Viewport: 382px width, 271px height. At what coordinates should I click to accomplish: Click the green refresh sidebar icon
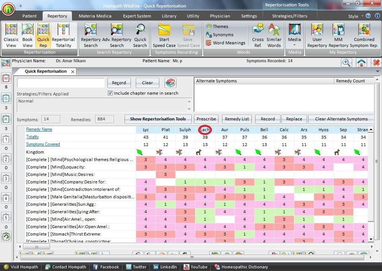click(x=6, y=237)
